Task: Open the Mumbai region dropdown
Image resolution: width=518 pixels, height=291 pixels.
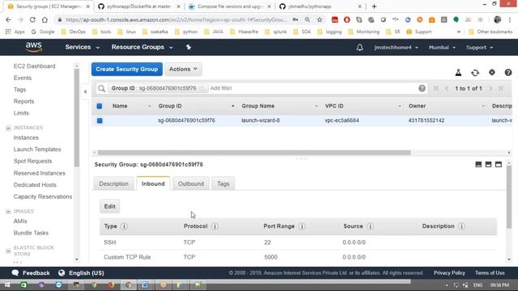Action: [x=442, y=48]
